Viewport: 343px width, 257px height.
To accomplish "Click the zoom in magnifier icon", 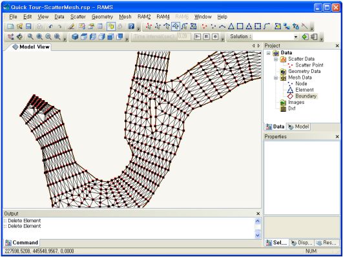I will (39, 37).
